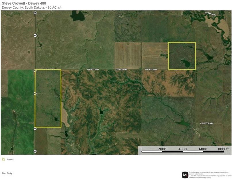
Task: Click the County Rd 2C road label
Action: (x=206, y=123)
